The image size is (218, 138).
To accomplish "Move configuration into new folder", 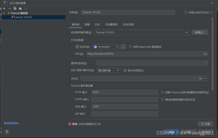I will tap(20, 9).
